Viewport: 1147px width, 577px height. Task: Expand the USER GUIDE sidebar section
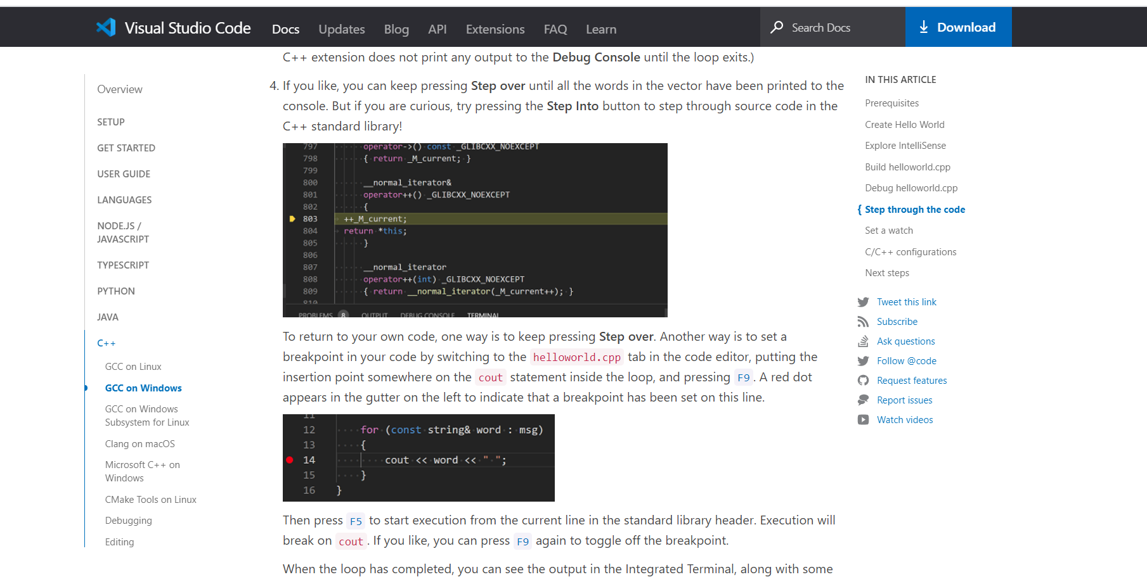pyautogui.click(x=124, y=174)
